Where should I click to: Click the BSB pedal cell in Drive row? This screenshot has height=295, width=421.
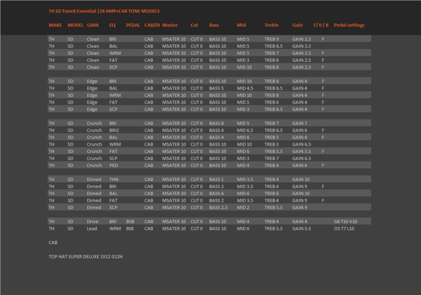pyautogui.click(x=130, y=221)
